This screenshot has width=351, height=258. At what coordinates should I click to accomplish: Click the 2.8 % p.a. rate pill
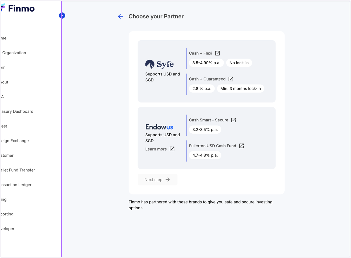pos(202,88)
